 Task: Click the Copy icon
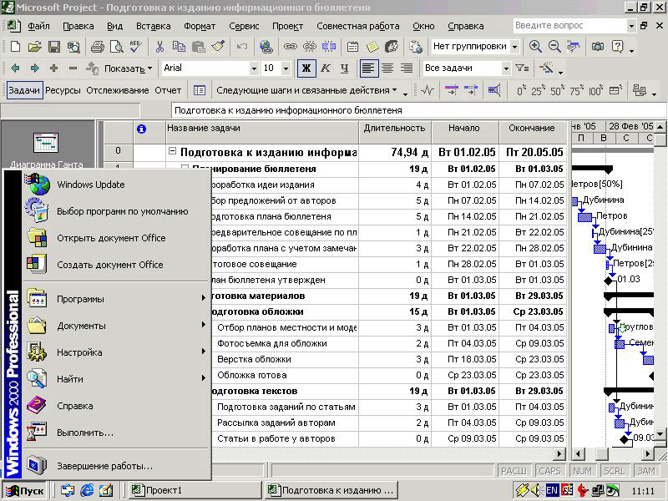point(179,47)
